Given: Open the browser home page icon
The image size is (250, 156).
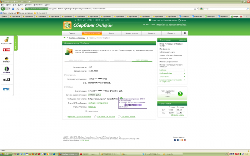Looking at the screenshot, I should 22,9.
